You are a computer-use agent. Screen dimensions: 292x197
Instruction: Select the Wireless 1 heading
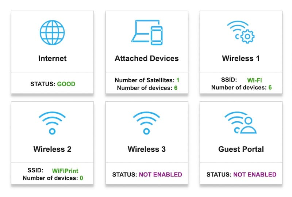241,58
